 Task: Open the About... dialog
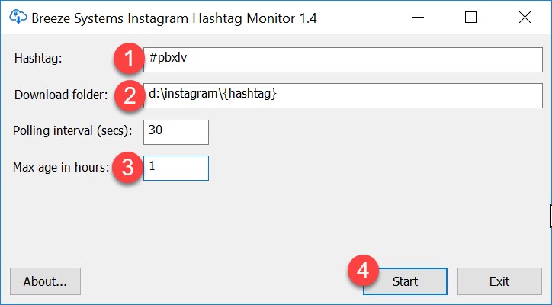[x=45, y=281]
